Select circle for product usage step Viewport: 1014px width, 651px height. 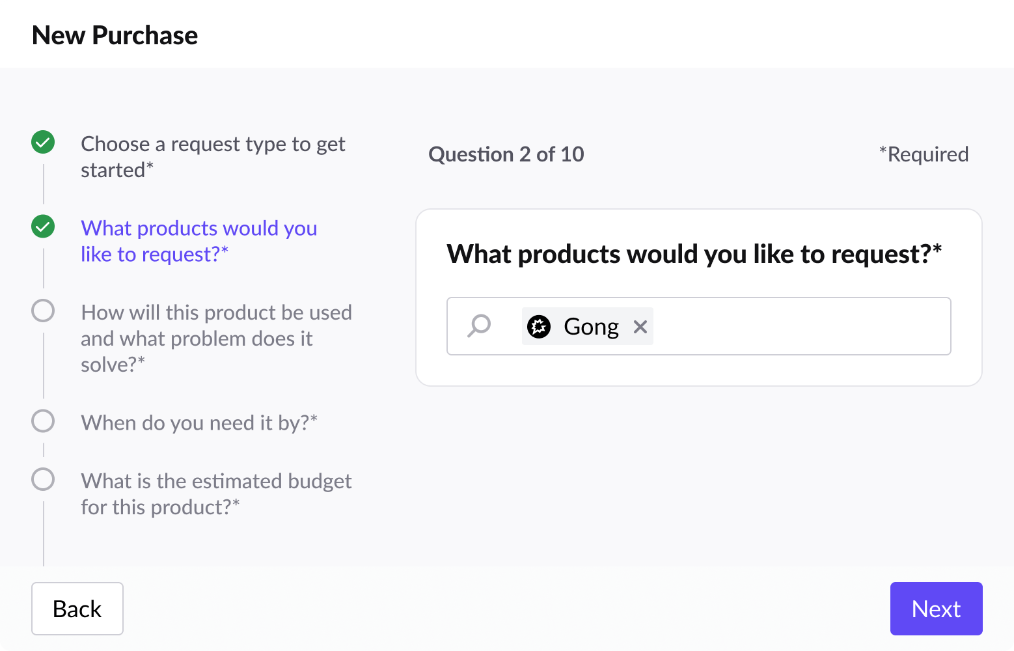coord(43,311)
